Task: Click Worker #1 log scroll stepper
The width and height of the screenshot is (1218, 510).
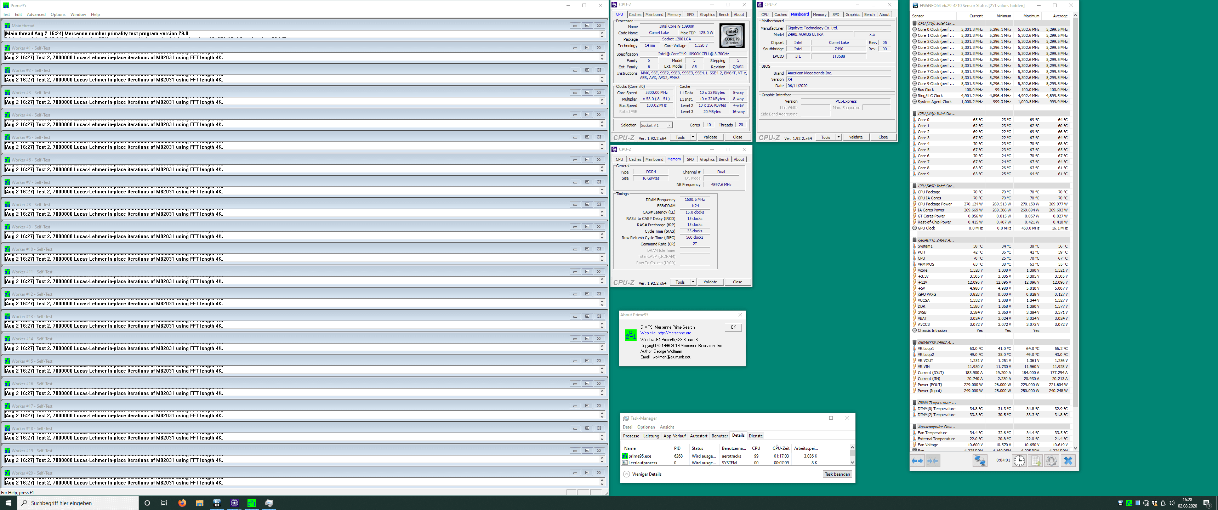Action: coord(602,57)
